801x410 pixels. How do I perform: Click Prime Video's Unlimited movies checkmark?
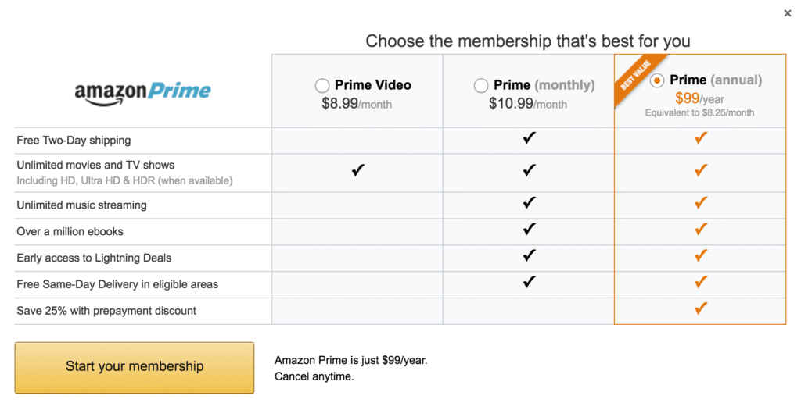[357, 170]
